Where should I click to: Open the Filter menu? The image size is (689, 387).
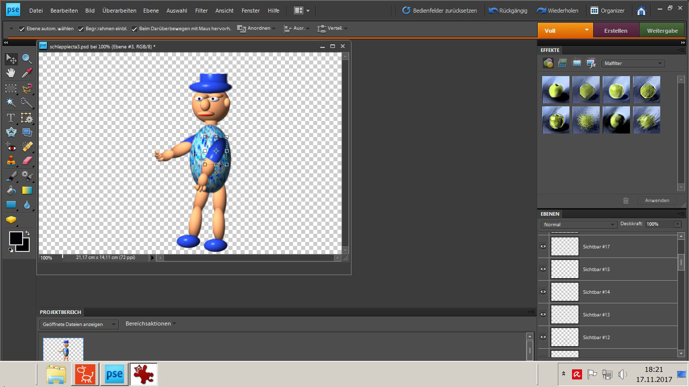tap(201, 11)
